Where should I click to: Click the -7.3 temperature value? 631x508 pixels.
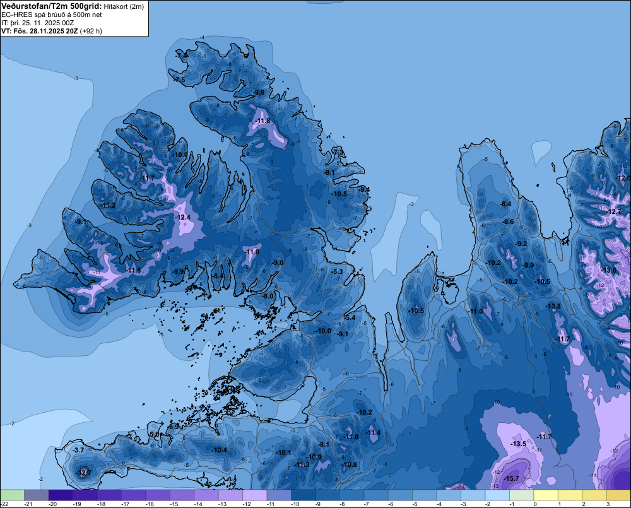click(x=338, y=153)
